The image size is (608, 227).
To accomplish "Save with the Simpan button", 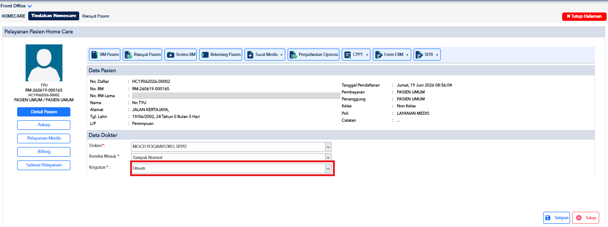I will click(x=556, y=218).
